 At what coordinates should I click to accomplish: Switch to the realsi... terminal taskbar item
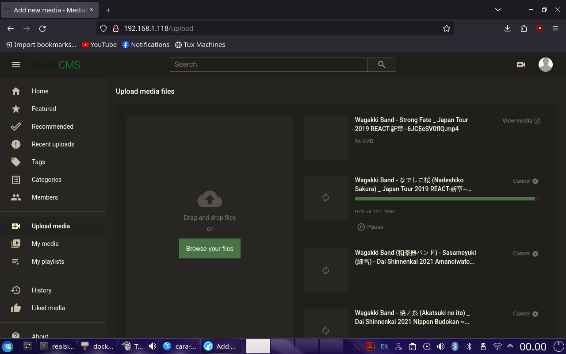[57, 346]
